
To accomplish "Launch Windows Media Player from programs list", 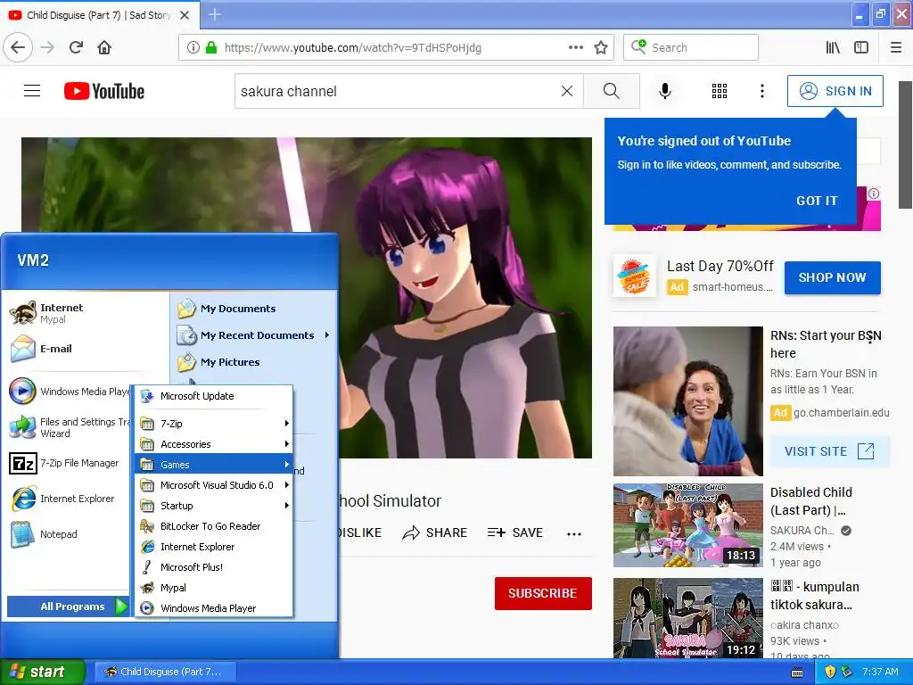I will point(214,608).
